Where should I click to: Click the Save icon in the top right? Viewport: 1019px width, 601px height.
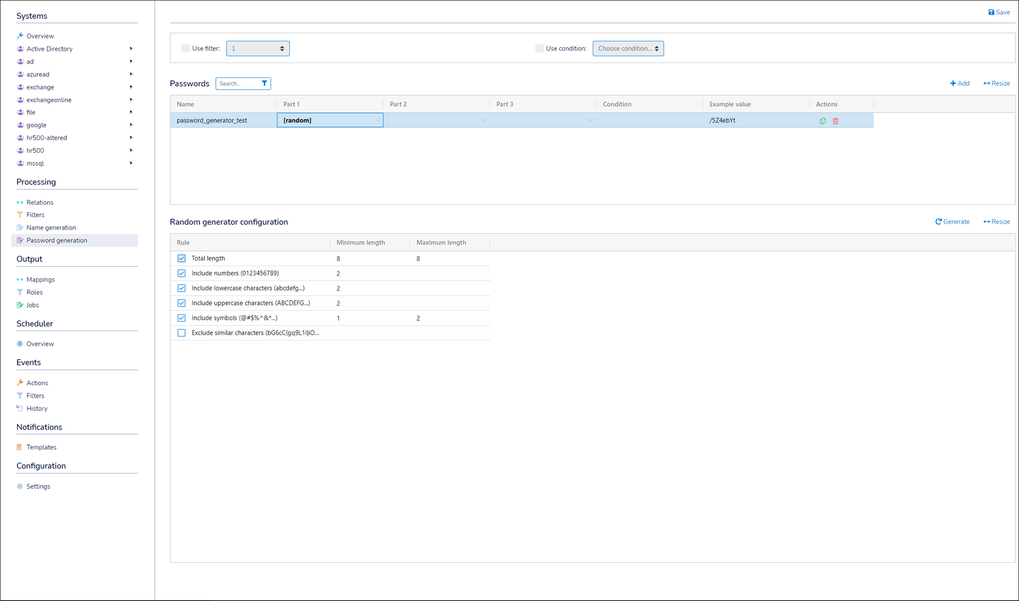tap(991, 12)
